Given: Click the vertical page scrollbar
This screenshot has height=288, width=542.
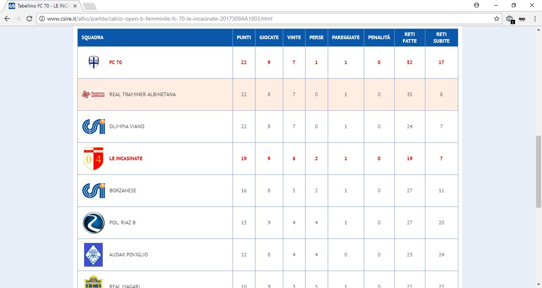Looking at the screenshot, I should point(538,171).
